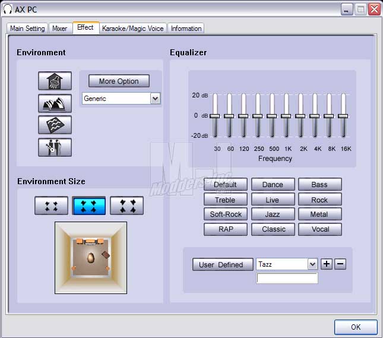383x338 pixels.
Task: Apply the Metal equalizer preset
Action: (x=319, y=214)
